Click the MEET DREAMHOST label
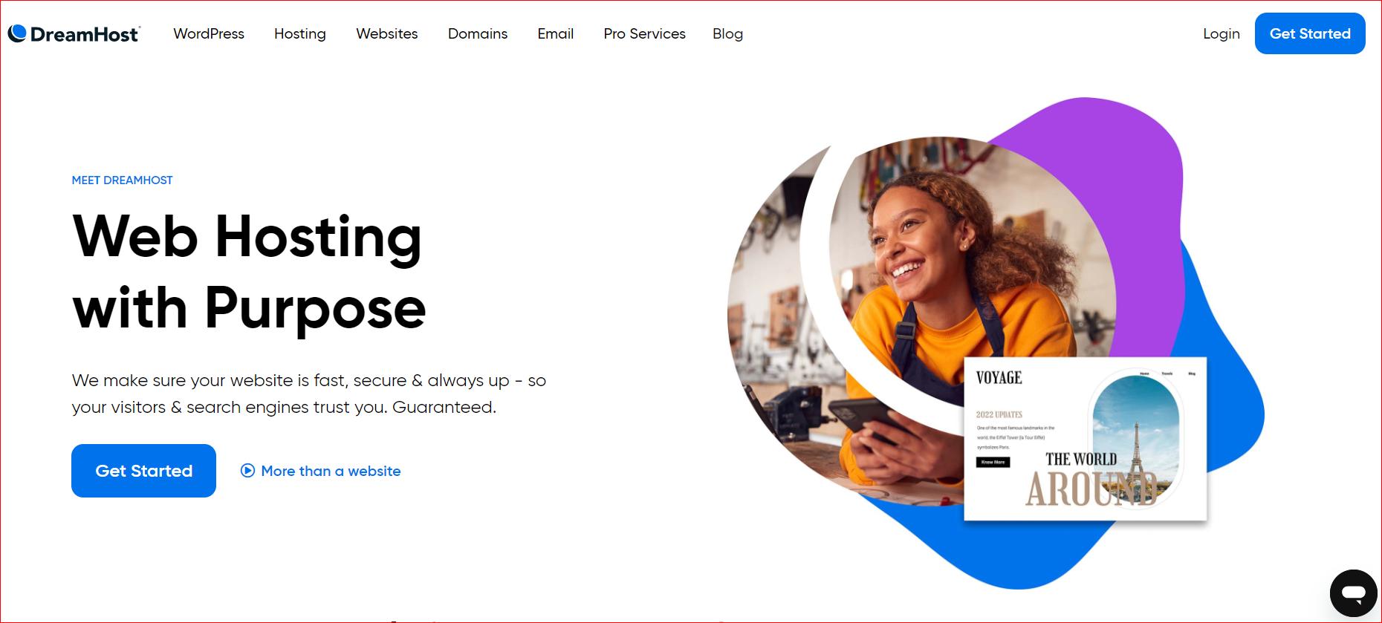Image resolution: width=1382 pixels, height=623 pixels. pyautogui.click(x=122, y=180)
